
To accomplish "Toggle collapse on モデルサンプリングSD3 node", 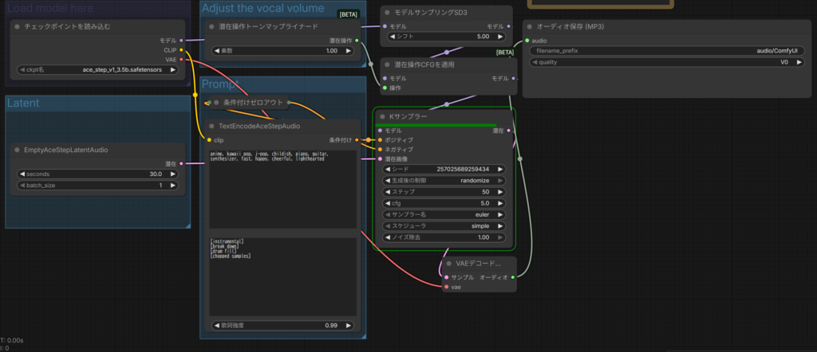I will 385,14.
